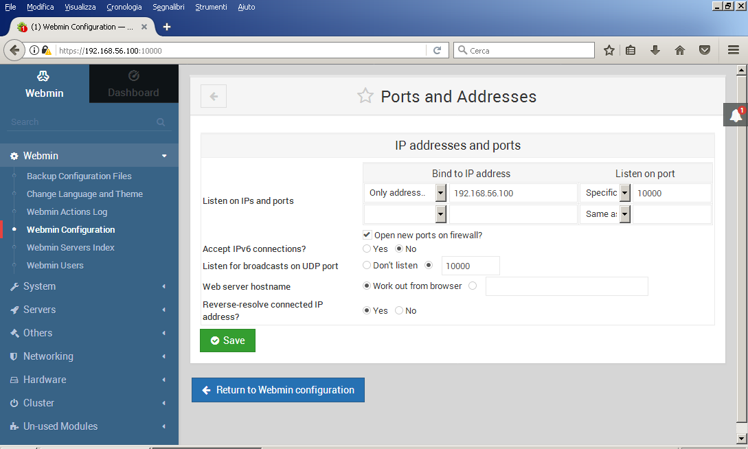748x449 pixels.
Task: Select No for Reverse-resolve connected IP address
Action: tap(399, 311)
